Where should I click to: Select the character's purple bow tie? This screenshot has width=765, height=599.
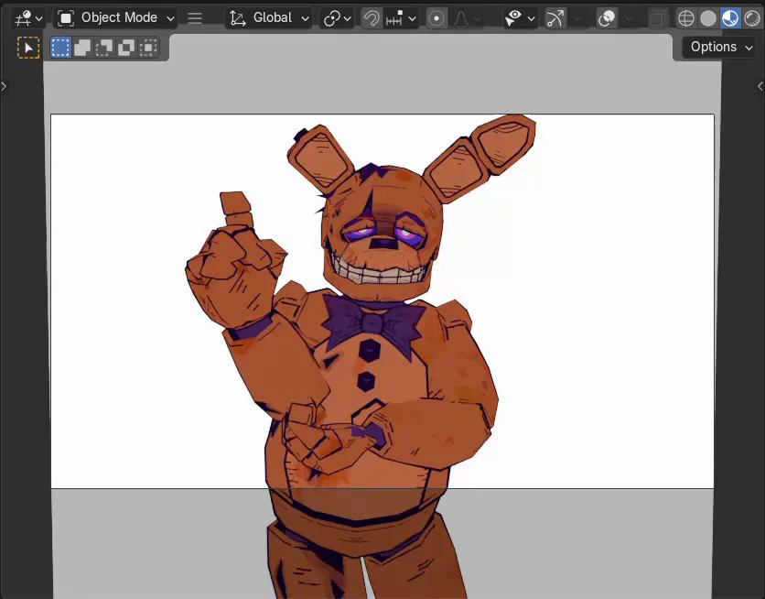373,322
